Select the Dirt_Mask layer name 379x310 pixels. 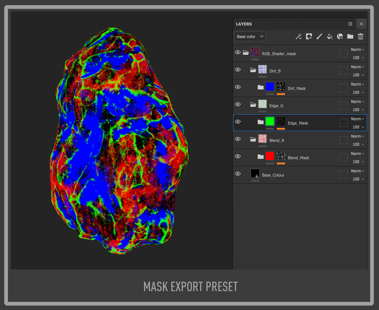(297, 88)
